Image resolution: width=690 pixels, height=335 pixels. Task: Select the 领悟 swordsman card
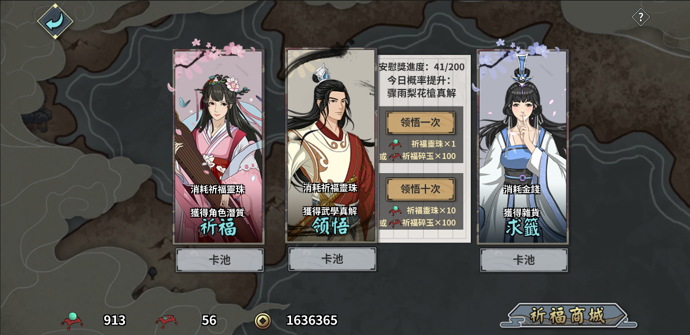331,145
